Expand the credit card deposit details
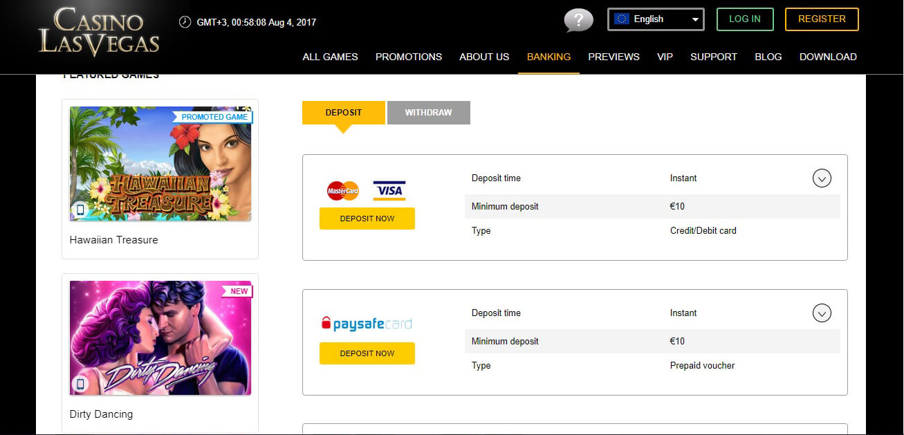Screen dimensions: 904x435 coord(821,179)
